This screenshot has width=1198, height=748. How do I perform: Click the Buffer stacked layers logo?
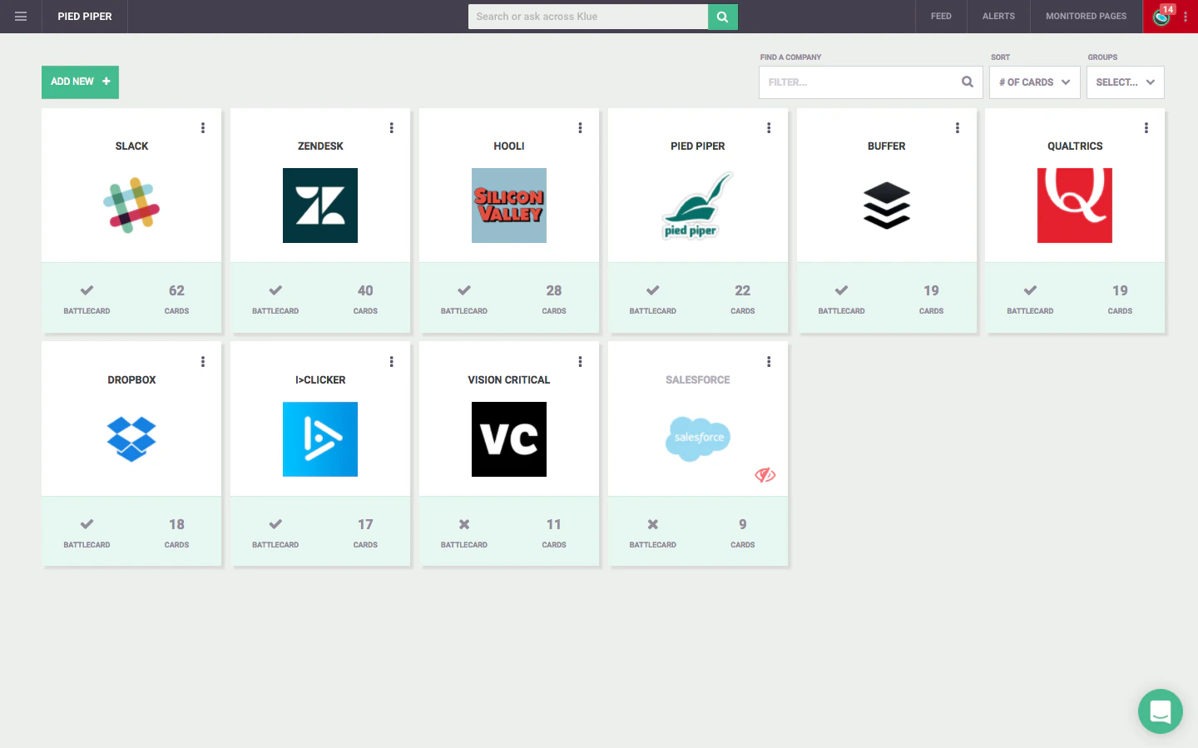point(887,206)
